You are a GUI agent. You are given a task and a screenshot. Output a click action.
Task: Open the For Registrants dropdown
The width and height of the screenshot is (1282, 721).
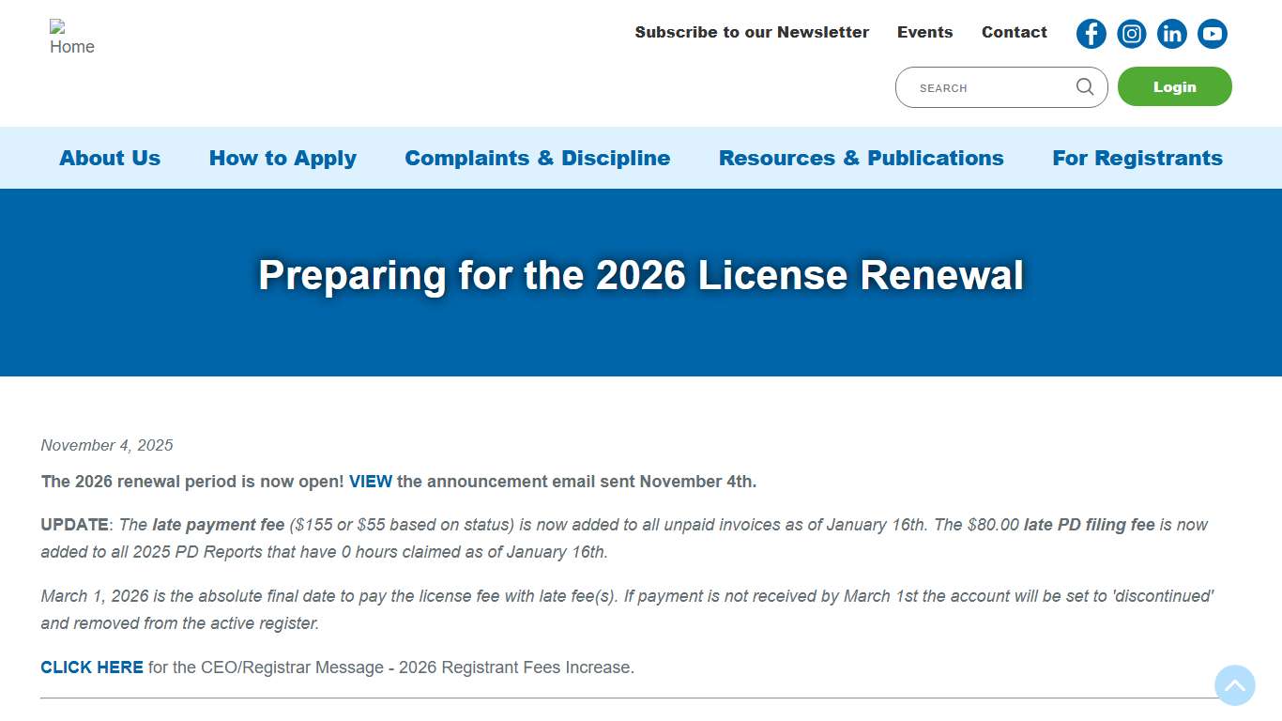coord(1137,158)
